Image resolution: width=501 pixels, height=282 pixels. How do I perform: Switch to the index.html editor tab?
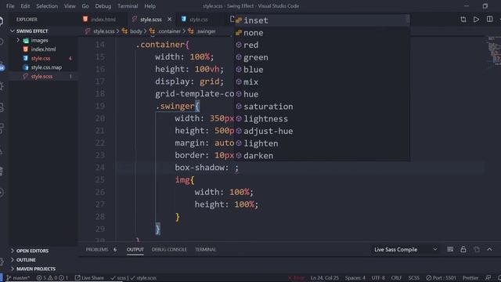[103, 20]
